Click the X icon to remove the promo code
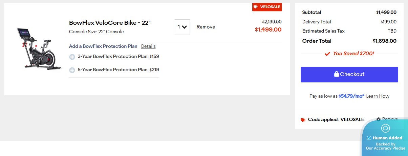 379,119
